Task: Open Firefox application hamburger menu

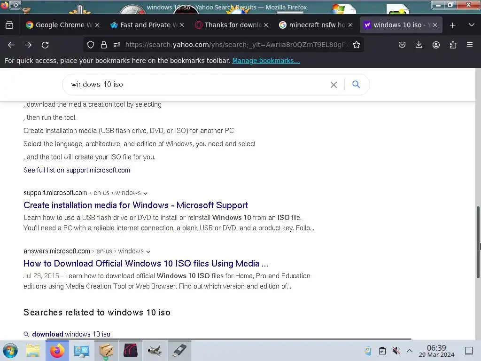Action: 470,45
